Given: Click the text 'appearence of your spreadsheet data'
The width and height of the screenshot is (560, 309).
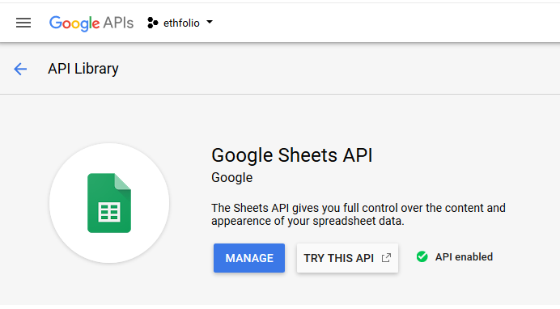Looking at the screenshot, I should click(307, 221).
